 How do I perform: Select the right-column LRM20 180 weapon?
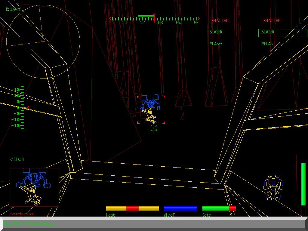(x=271, y=20)
